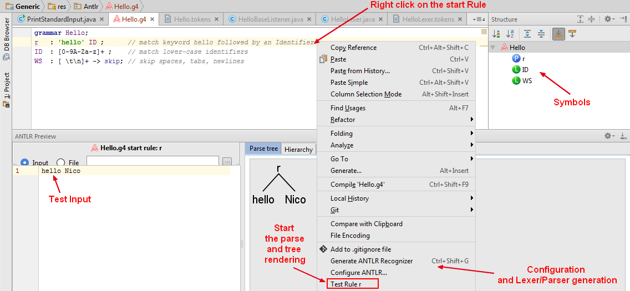
Task: Toggle Autoscroll to Source in Structure
Action: coord(558,34)
